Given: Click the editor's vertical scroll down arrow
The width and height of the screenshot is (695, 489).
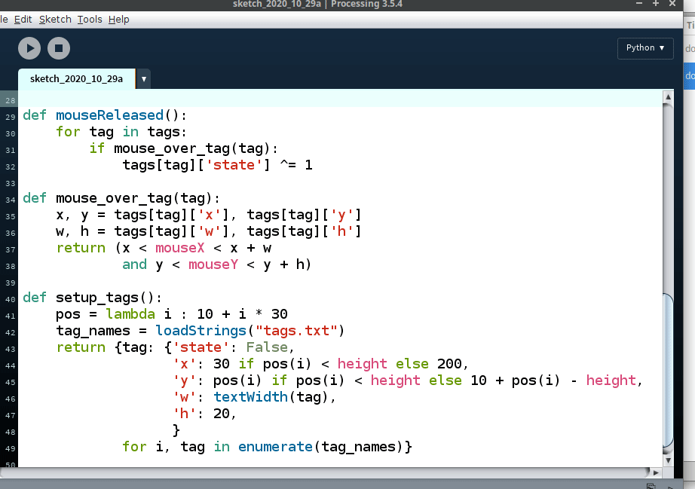Looking at the screenshot, I should 666,459.
